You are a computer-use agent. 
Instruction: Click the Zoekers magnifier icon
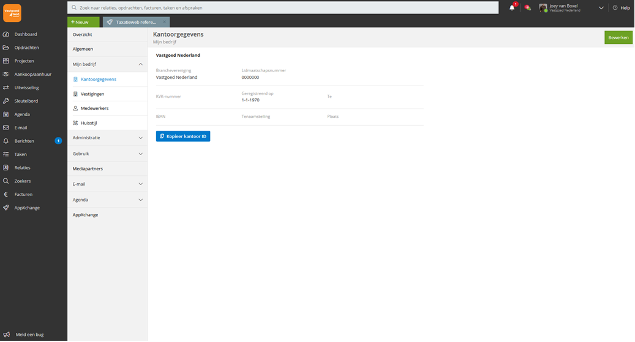pyautogui.click(x=6, y=181)
